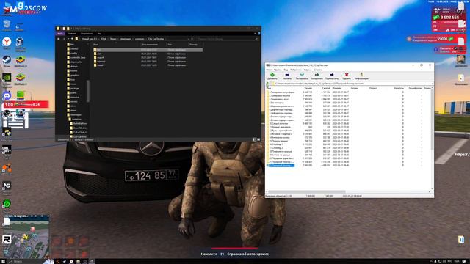Open the Steam desktop icon
This screenshot has height=264, width=470.
click(7, 61)
